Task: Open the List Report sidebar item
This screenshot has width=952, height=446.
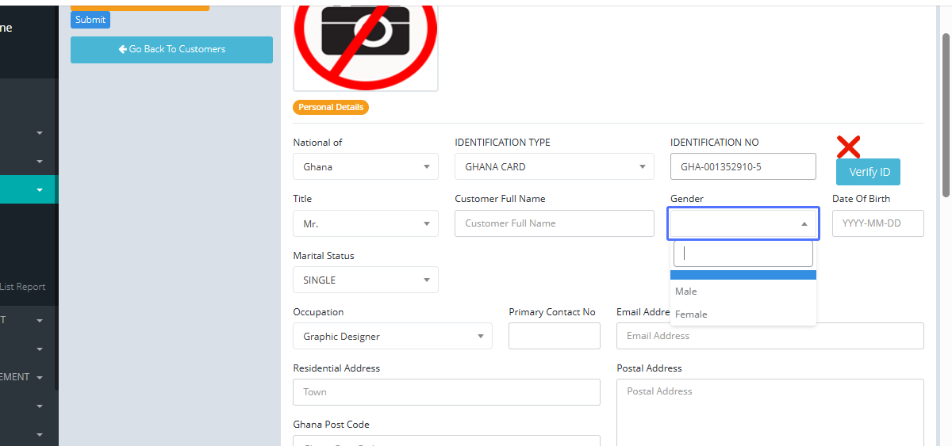Action: (x=23, y=287)
